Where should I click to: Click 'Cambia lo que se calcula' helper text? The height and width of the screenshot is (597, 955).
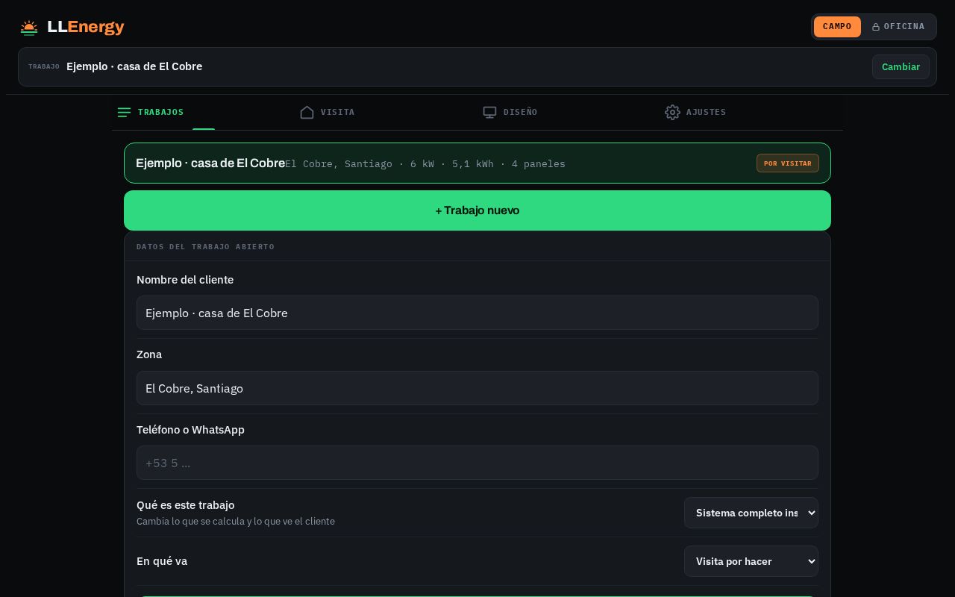click(x=236, y=522)
